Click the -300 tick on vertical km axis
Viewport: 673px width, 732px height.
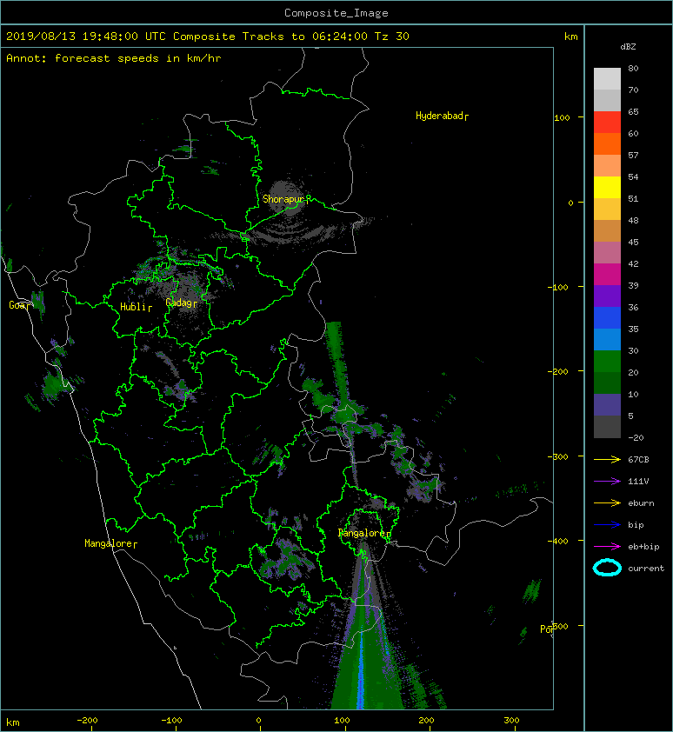point(558,456)
